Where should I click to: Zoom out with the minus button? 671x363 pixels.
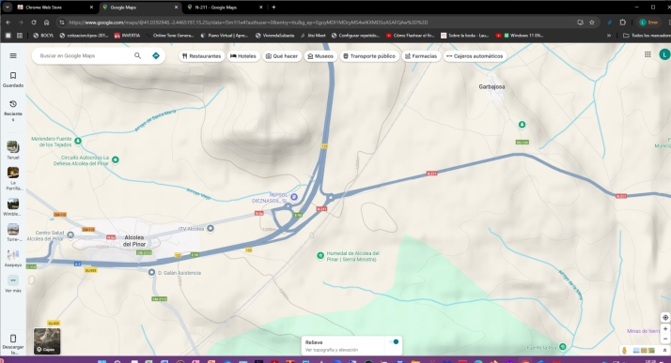tap(665, 340)
